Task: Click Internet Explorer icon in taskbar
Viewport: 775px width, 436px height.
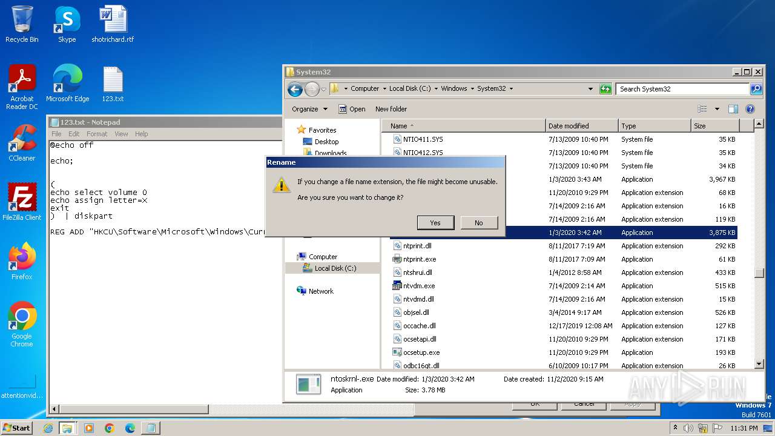Action: 48,428
